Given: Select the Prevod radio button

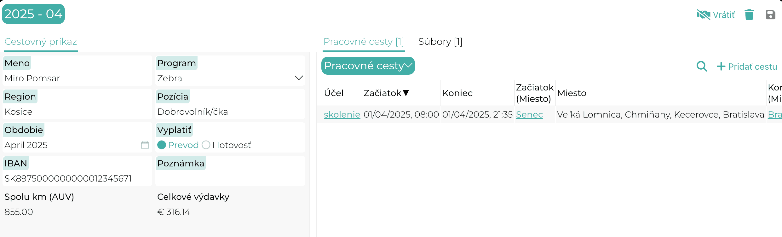Looking at the screenshot, I should [x=162, y=145].
